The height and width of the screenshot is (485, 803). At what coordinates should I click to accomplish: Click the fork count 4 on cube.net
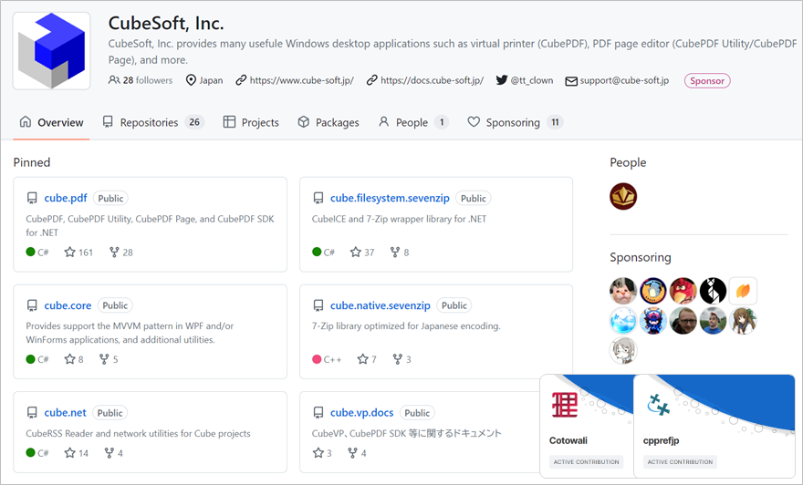click(x=114, y=453)
